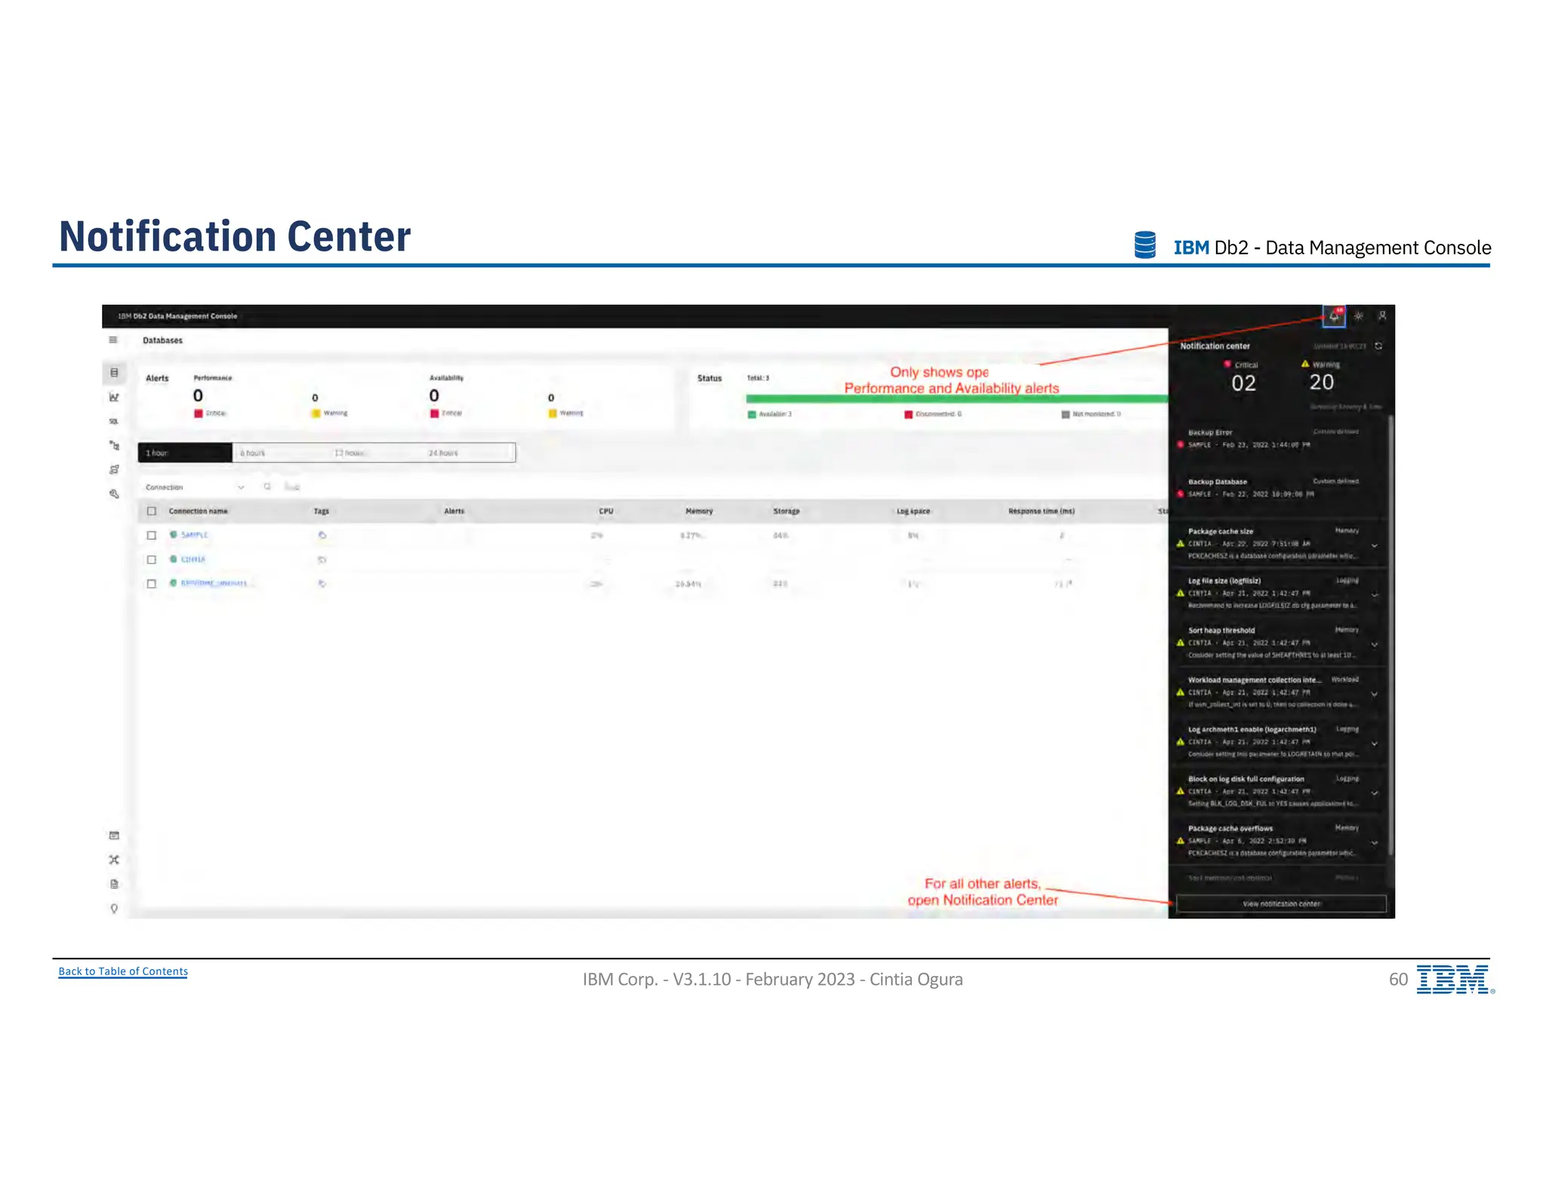This screenshot has width=1546, height=1194.
Task: Click the notification bell icon
Action: tap(1334, 316)
